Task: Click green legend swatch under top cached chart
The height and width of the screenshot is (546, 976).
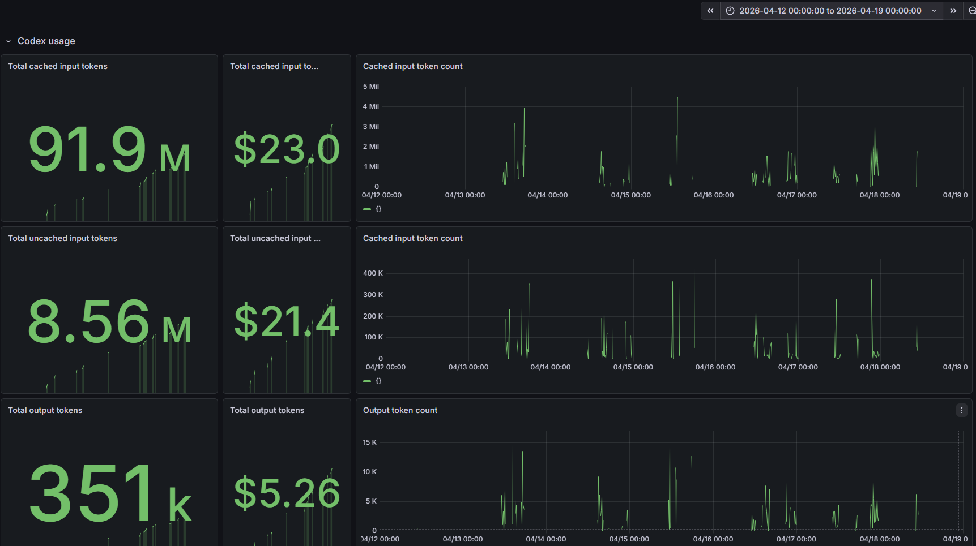Action: 367,209
